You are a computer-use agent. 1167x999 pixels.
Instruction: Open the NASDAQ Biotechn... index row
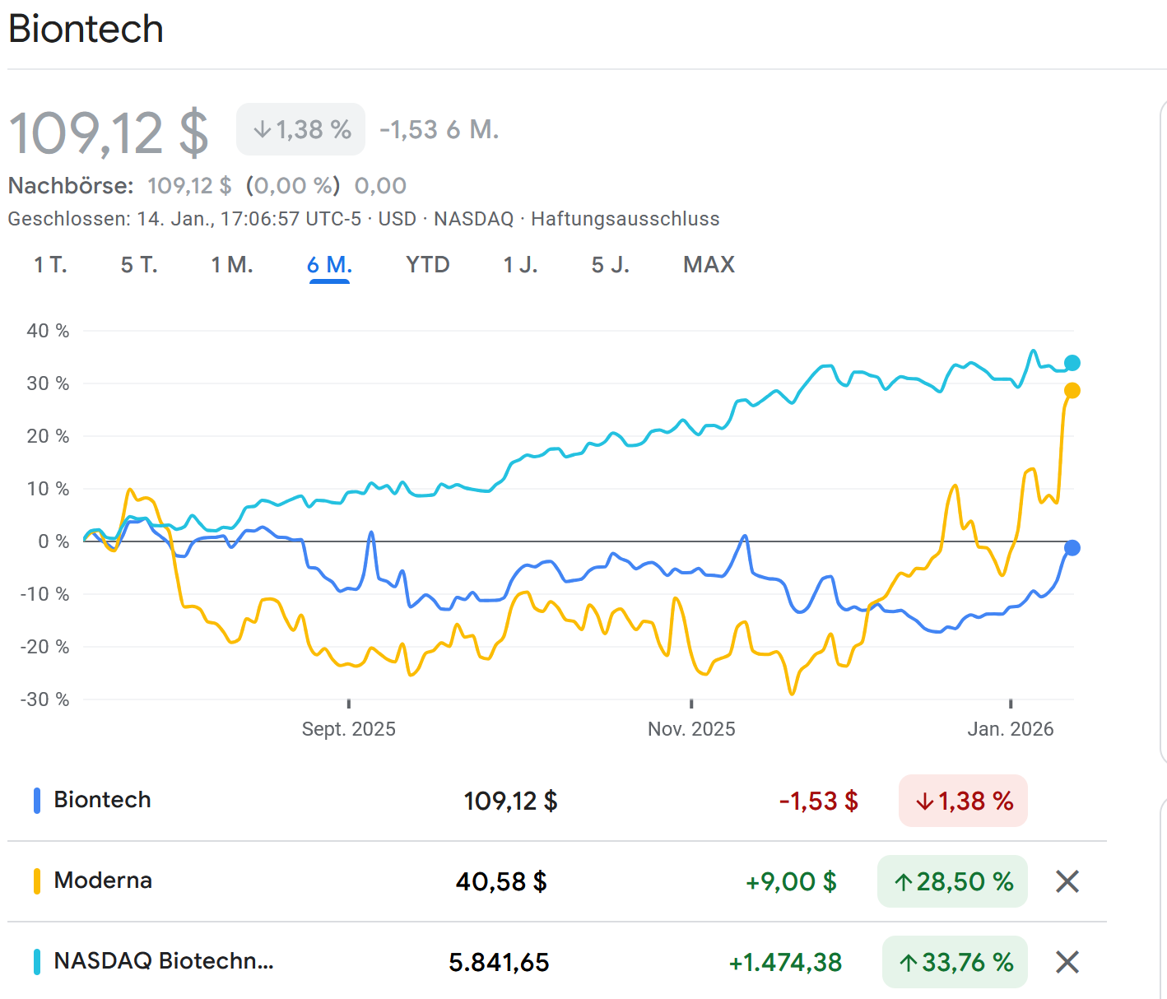click(x=163, y=961)
